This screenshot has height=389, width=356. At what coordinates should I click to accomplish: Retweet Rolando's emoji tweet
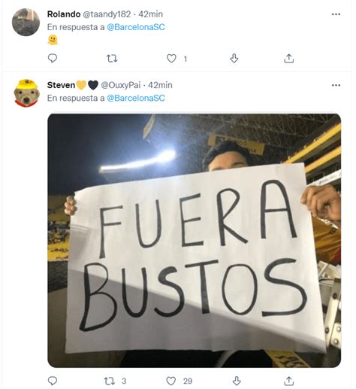[x=112, y=59]
